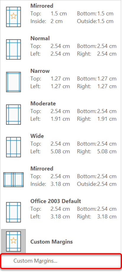
Task: Click the Office 2003 Default page icon
Action: (x=13, y=212)
